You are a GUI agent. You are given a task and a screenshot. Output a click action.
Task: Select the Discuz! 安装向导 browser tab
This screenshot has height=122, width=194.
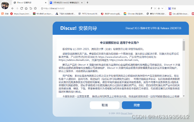[x=30, y=3]
